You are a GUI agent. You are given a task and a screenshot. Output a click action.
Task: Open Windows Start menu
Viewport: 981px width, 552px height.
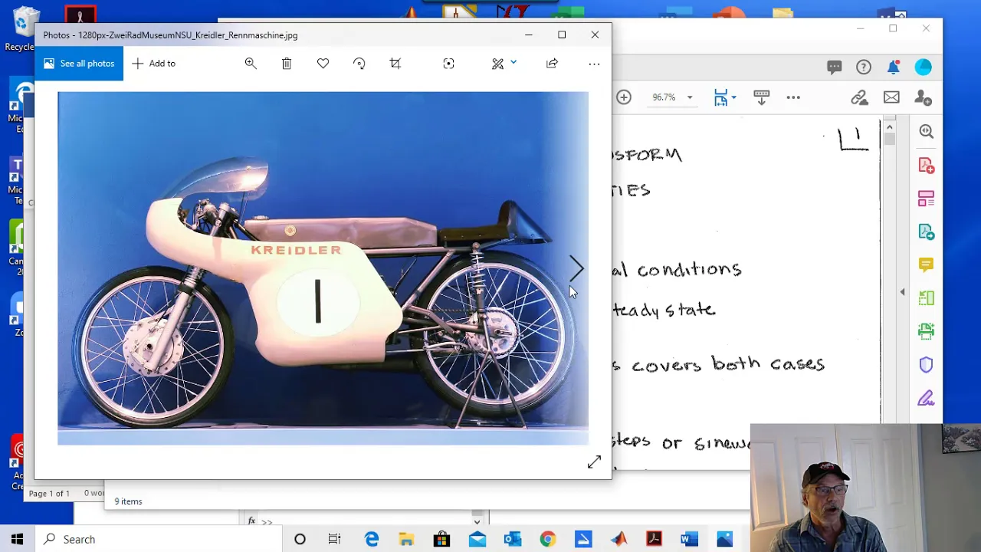coord(17,539)
